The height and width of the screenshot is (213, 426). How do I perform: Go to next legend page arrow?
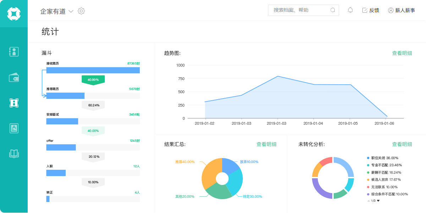[378, 201]
